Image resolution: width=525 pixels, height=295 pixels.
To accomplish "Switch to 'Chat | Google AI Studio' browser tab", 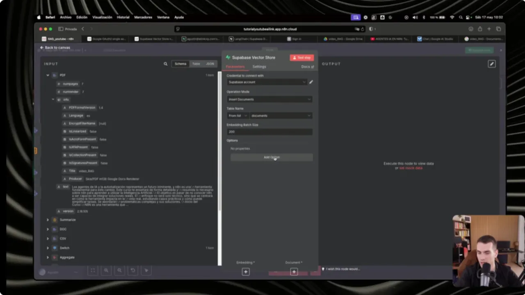I will coord(435,39).
